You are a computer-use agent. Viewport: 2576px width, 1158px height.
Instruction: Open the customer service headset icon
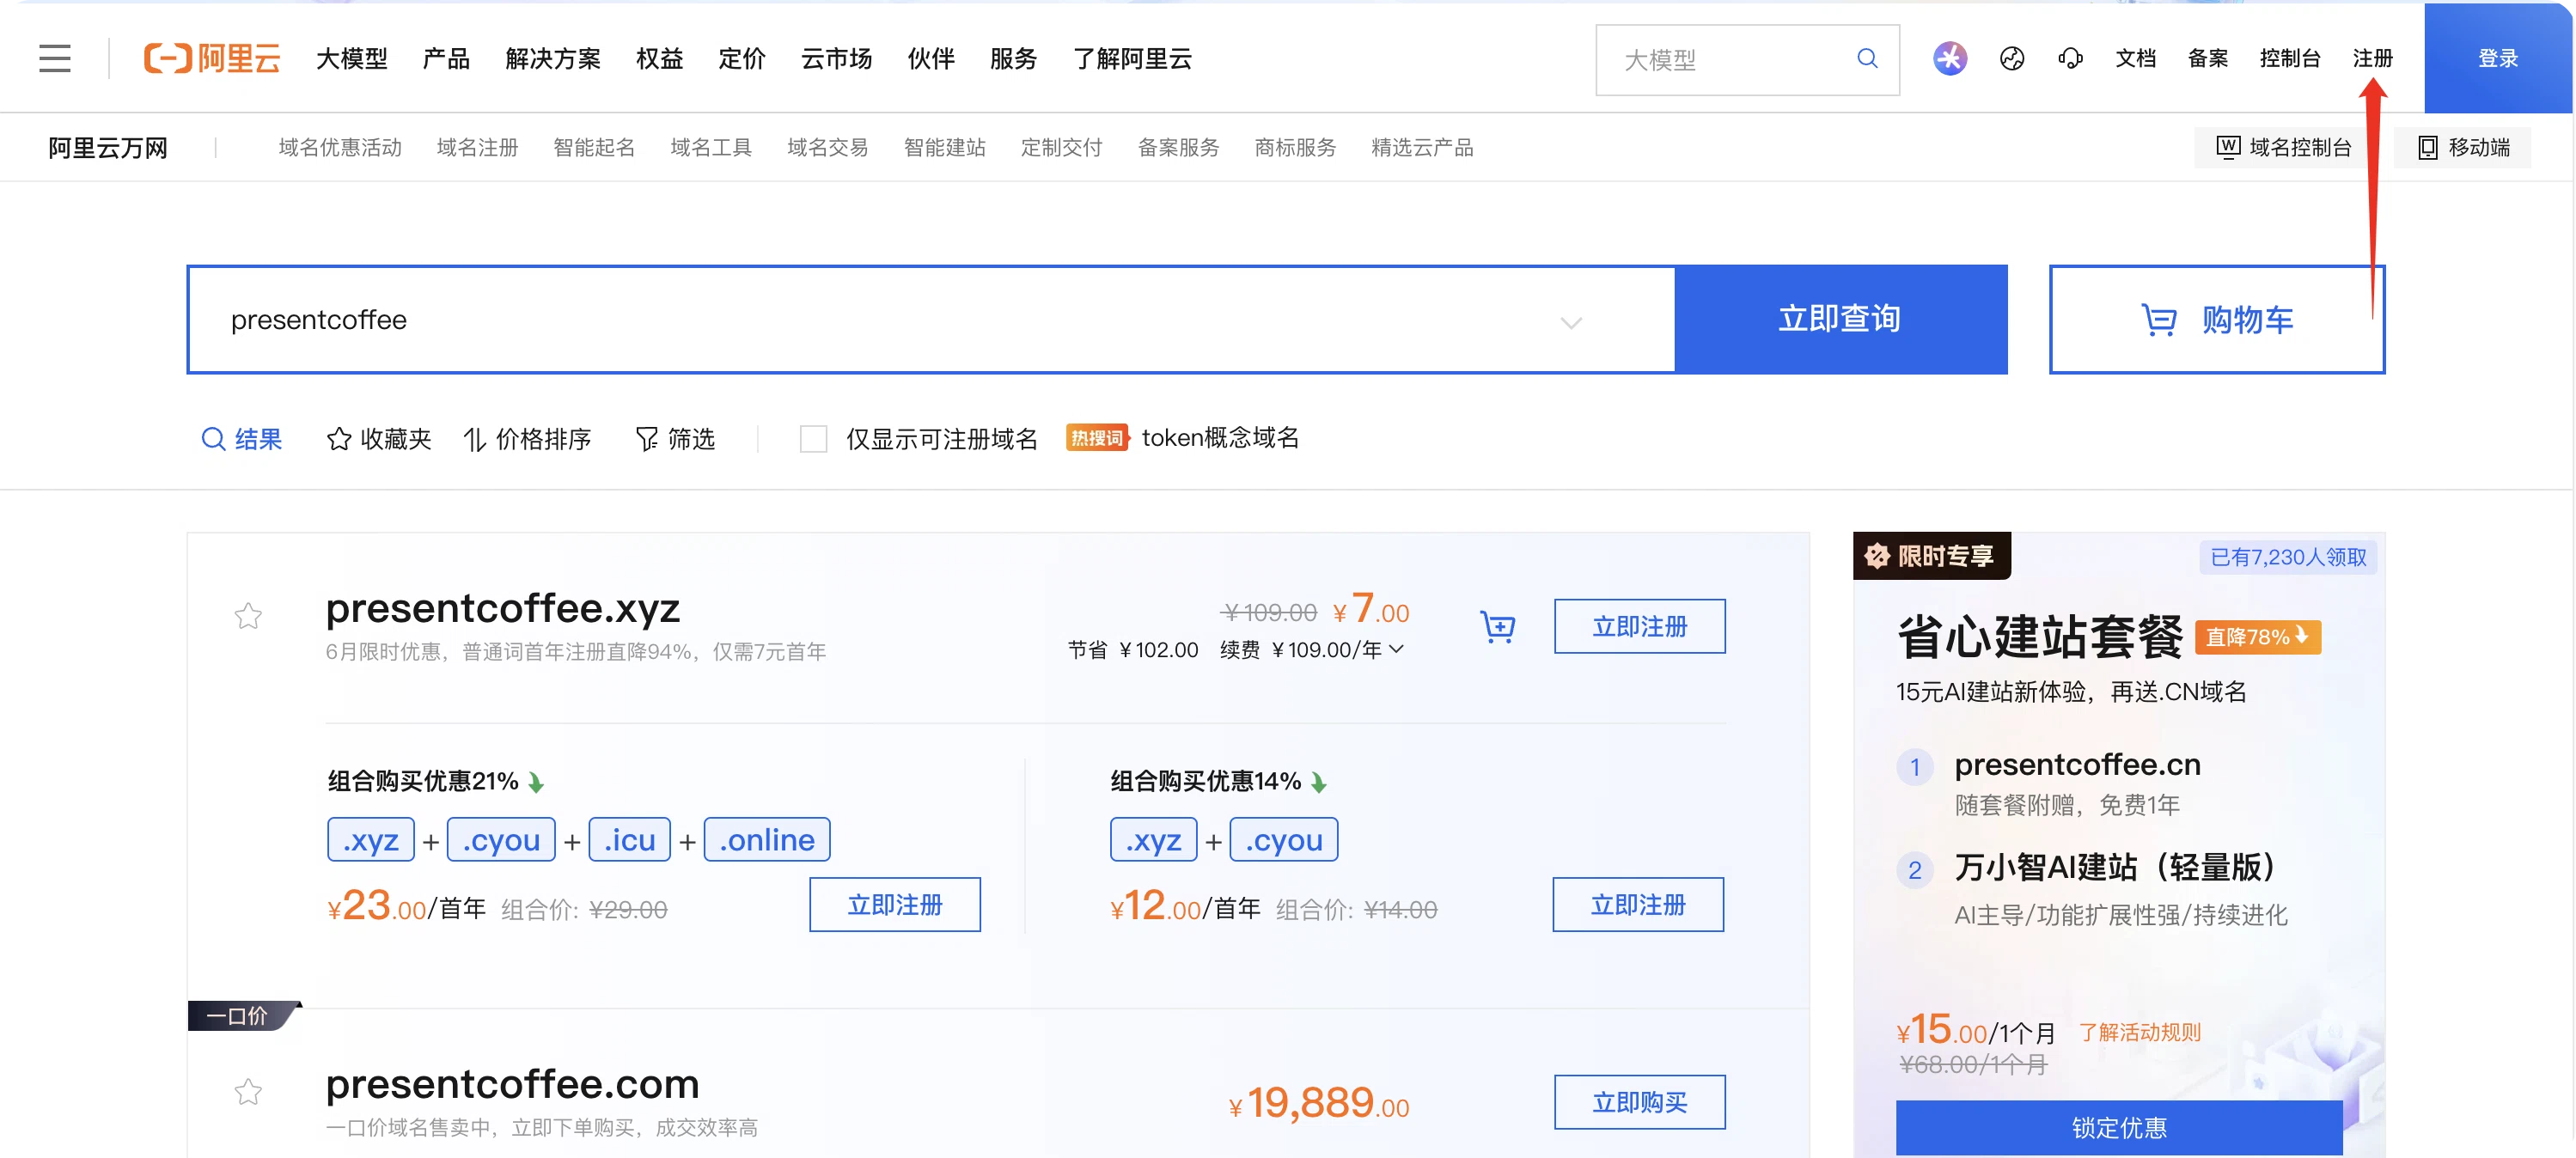(2070, 58)
